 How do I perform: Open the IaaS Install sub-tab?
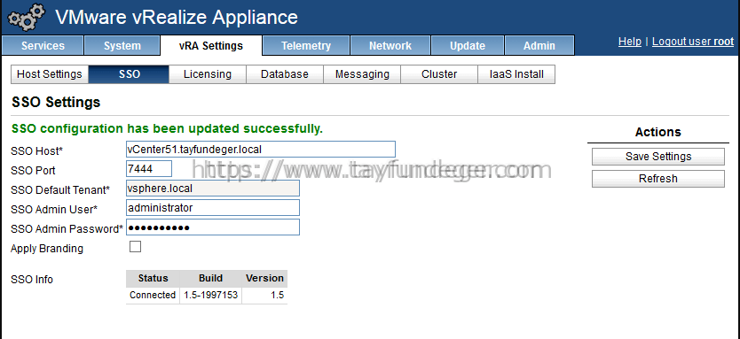(x=516, y=74)
